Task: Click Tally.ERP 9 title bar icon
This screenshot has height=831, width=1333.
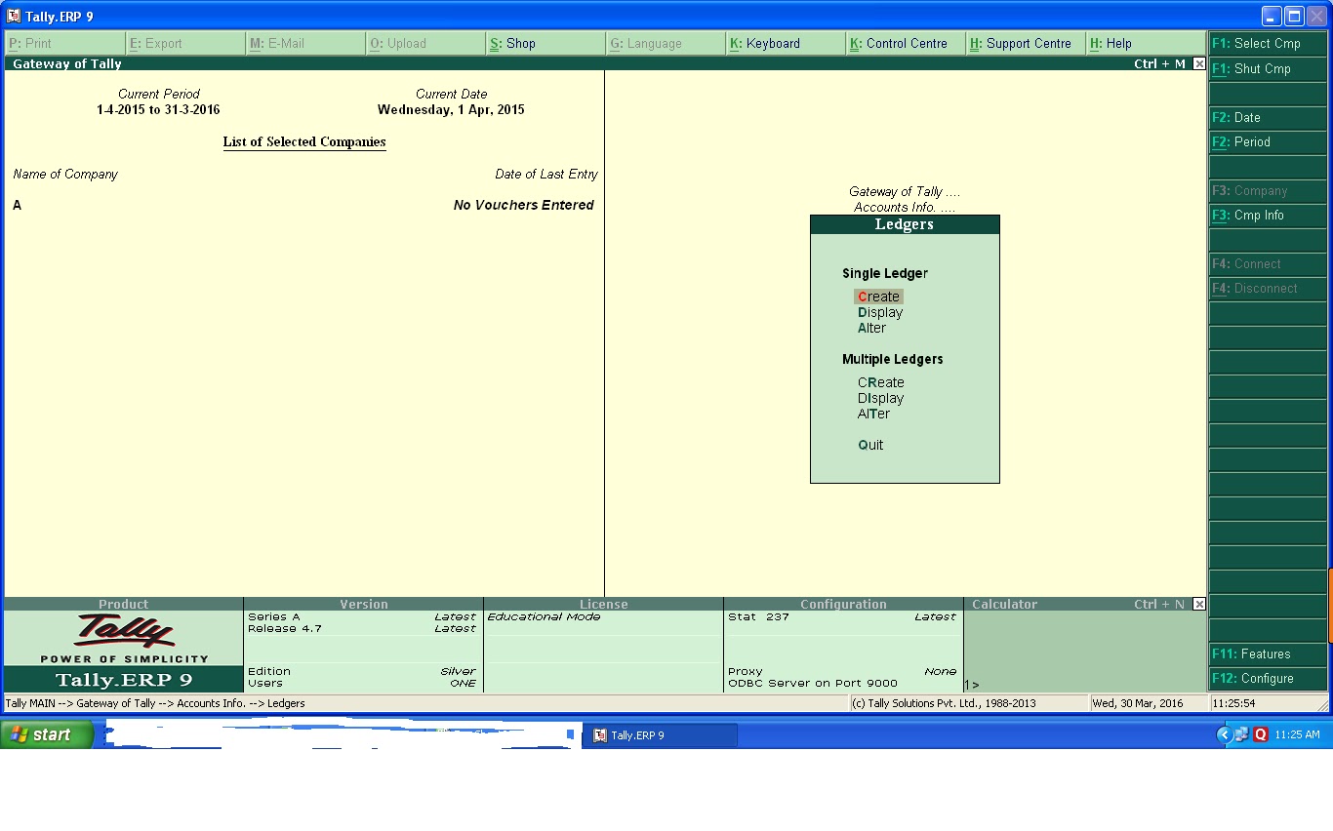Action: point(14,16)
